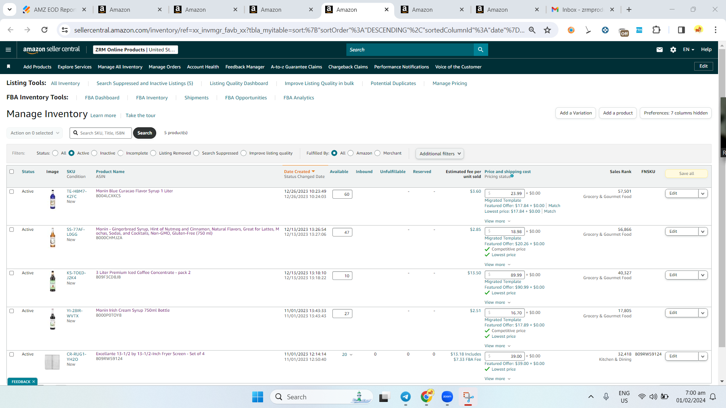Filter by Merchant fulfilled radio

click(377, 153)
